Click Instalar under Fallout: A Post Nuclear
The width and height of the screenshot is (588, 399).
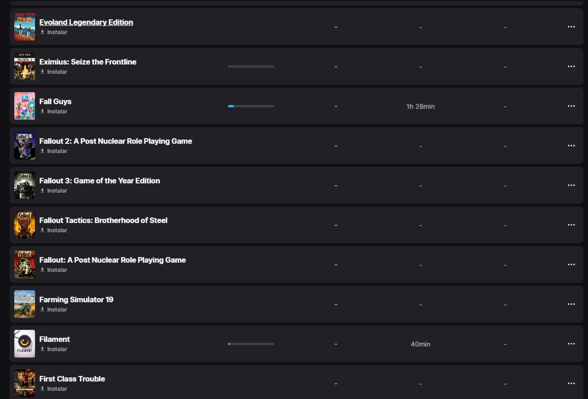click(53, 270)
